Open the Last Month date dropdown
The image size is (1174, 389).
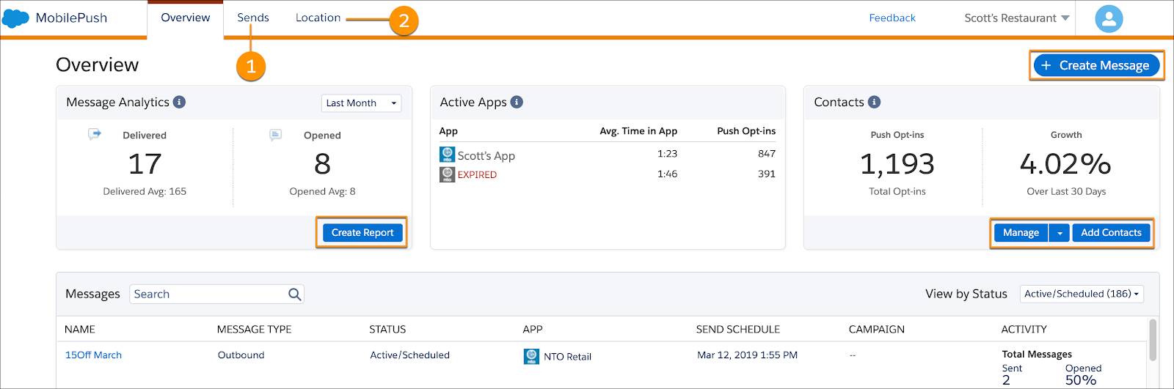tap(361, 103)
